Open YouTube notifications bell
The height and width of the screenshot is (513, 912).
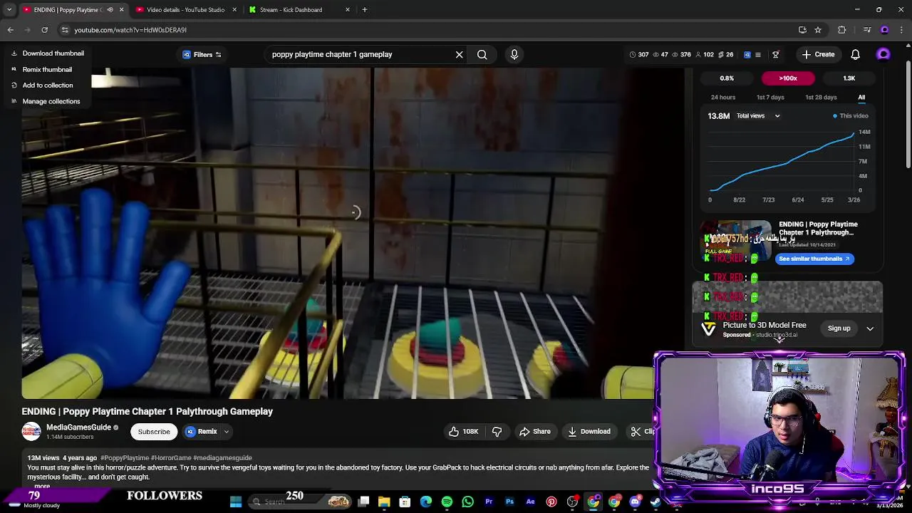coord(856,54)
